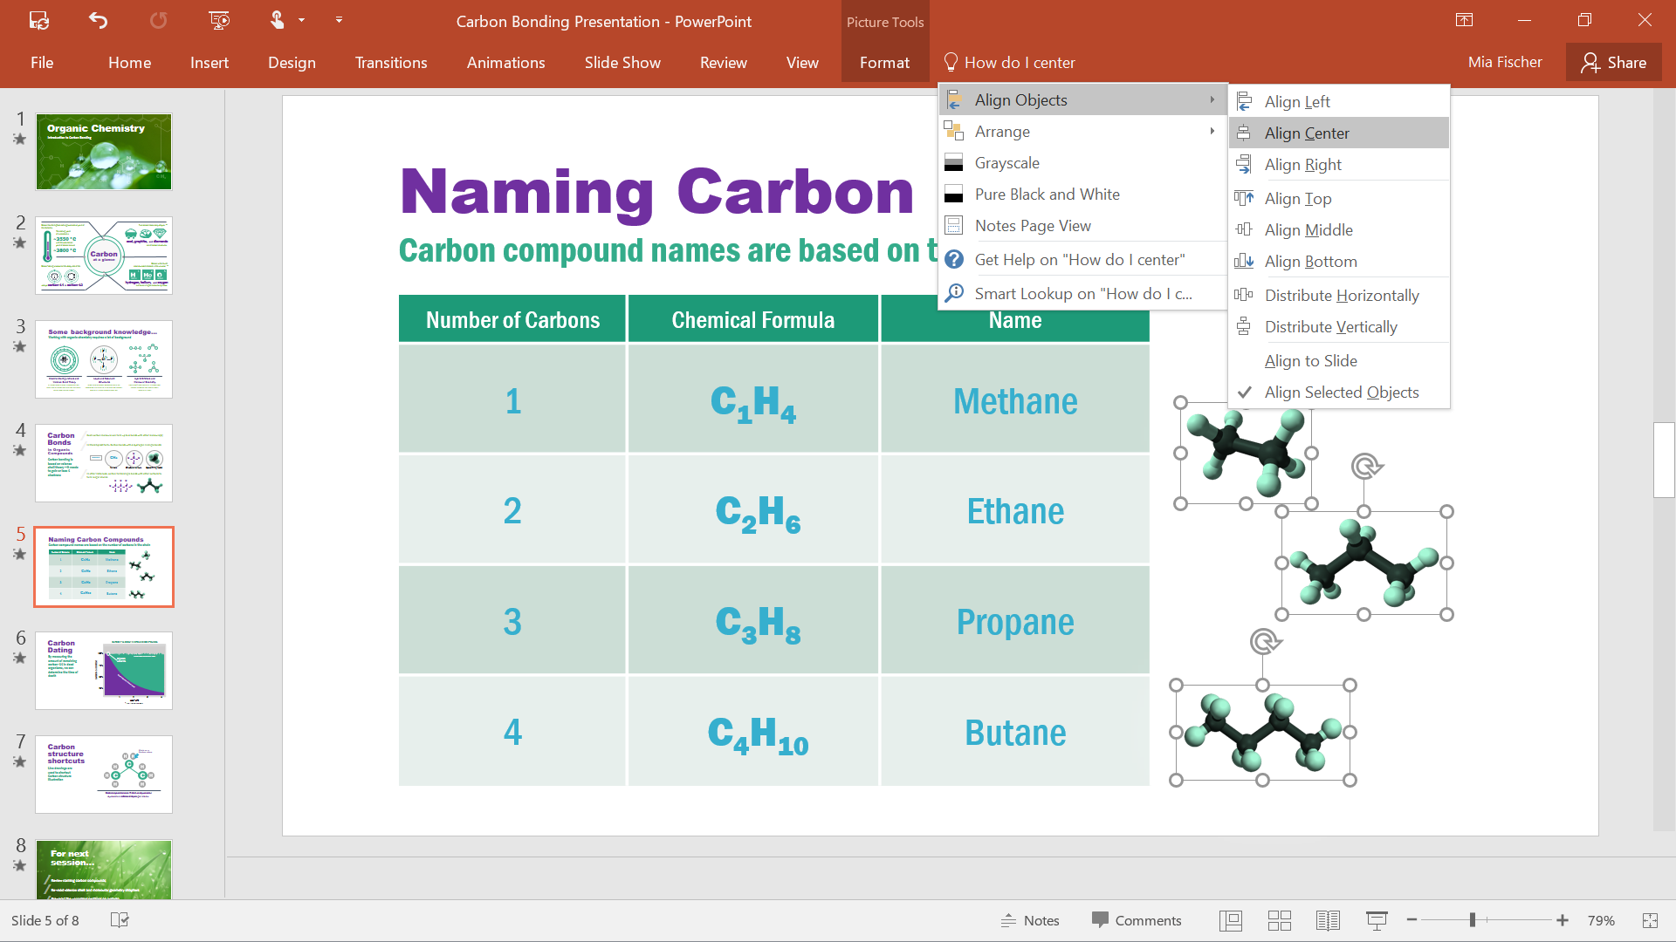Click the spell check status icon
This screenshot has height=942, width=1676.
click(x=120, y=920)
